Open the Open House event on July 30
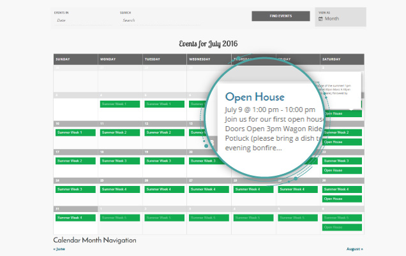Image resolution: width=406 pixels, height=256 pixels. pos(342,199)
